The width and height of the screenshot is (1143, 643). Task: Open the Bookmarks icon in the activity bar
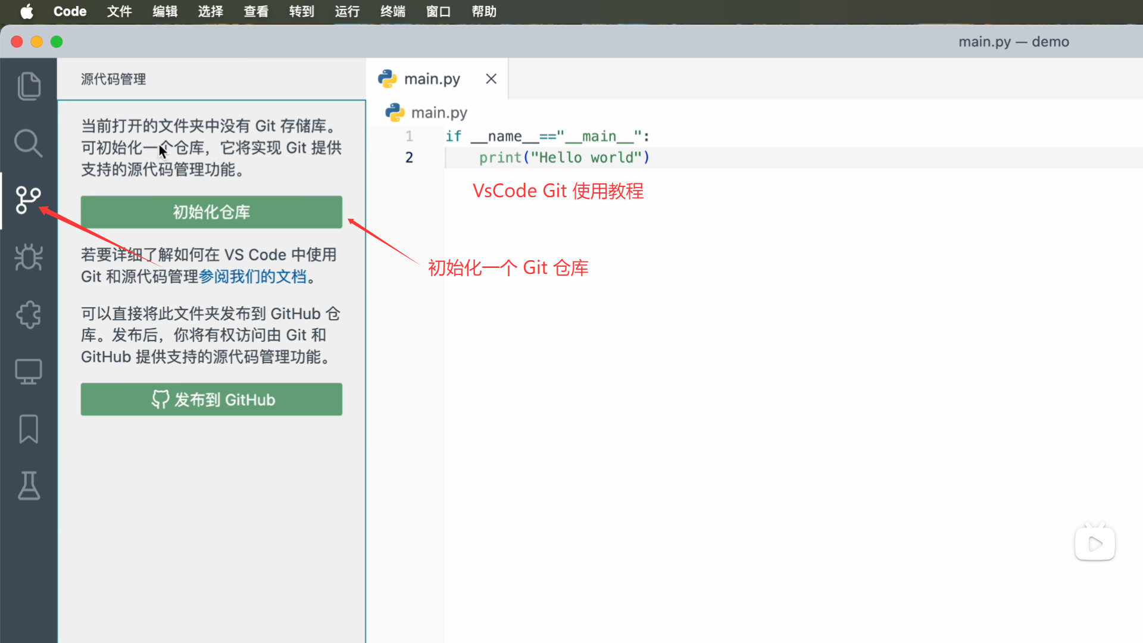(x=29, y=429)
